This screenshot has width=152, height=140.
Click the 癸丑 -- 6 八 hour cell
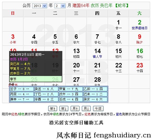coord(46,89)
